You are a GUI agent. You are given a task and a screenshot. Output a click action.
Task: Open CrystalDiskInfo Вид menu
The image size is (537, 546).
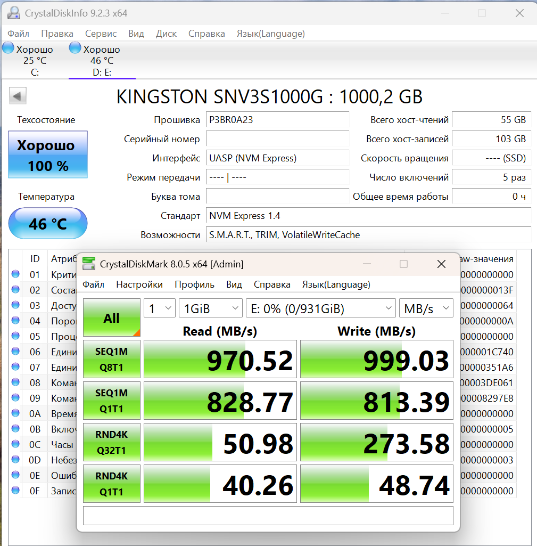(136, 34)
